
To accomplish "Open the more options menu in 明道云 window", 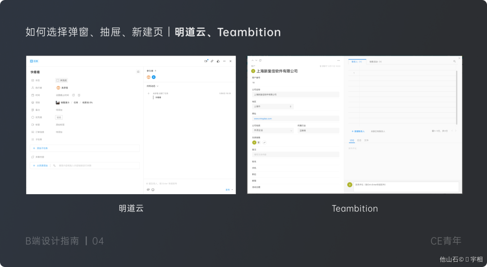I will 224,61.
